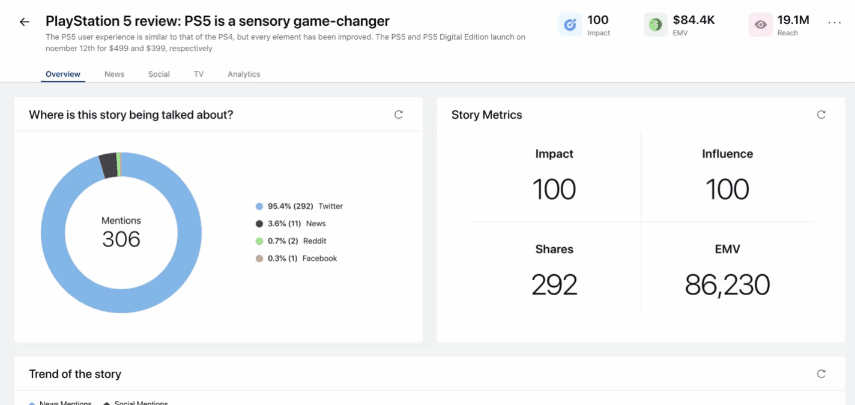855x405 pixels.
Task: Click the story description paragraph text
Action: (x=286, y=43)
